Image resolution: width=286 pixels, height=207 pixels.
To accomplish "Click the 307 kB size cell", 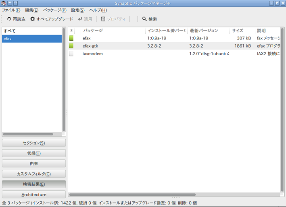I will click(x=244, y=38).
